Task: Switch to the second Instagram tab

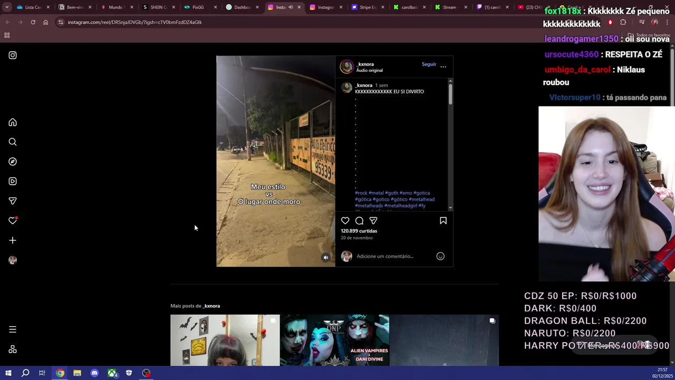Action: pyautogui.click(x=325, y=7)
